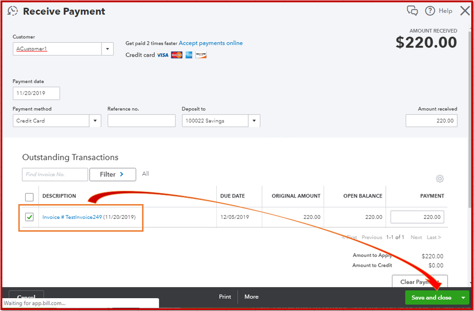Click the Amount received input field

431,121
